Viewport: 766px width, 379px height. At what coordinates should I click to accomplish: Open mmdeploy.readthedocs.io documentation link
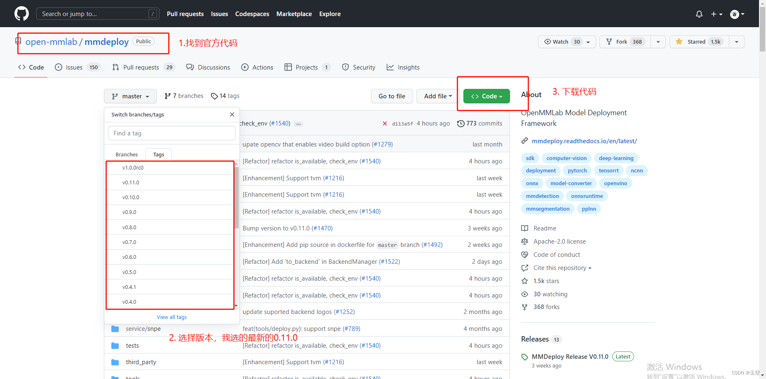(584, 141)
